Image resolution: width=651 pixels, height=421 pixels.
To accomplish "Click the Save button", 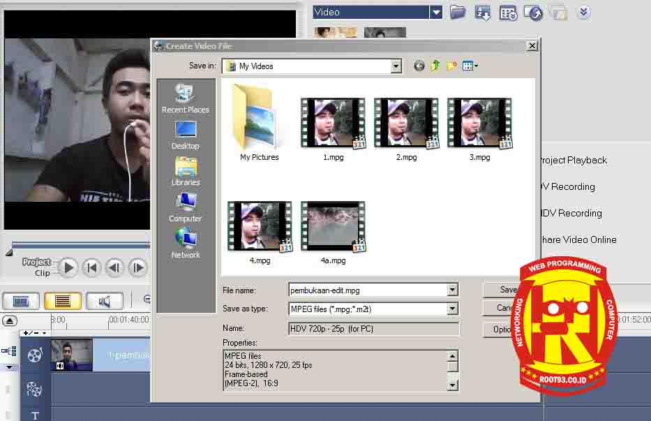I will click(509, 290).
